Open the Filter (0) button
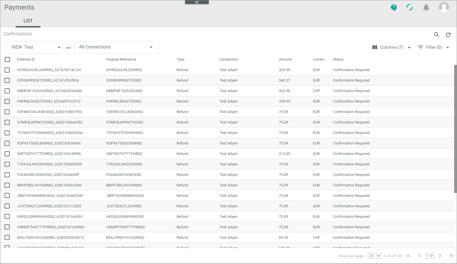Screen dimensions: 457x264 (x=433, y=47)
